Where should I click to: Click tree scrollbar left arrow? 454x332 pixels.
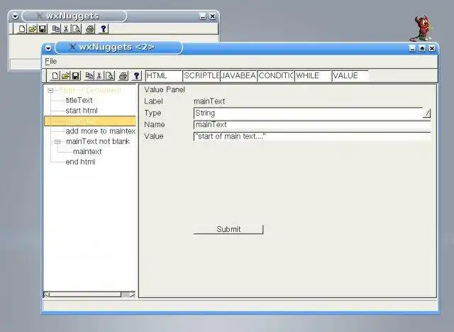point(46,294)
